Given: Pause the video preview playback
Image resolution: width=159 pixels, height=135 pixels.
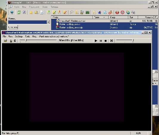Looking at the screenshot, I should (101, 41).
